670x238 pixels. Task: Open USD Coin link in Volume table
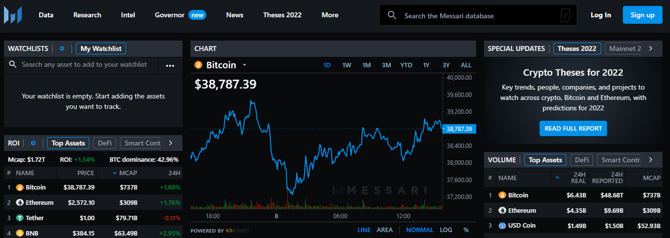(x=522, y=226)
